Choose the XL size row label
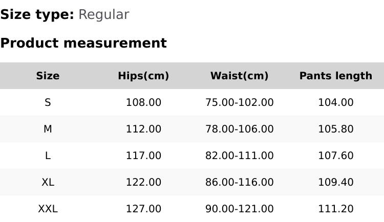This screenshot has height=222, width=384. coord(48,182)
